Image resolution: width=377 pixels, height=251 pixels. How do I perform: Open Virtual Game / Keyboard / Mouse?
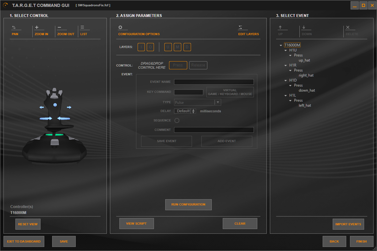pos(230,92)
